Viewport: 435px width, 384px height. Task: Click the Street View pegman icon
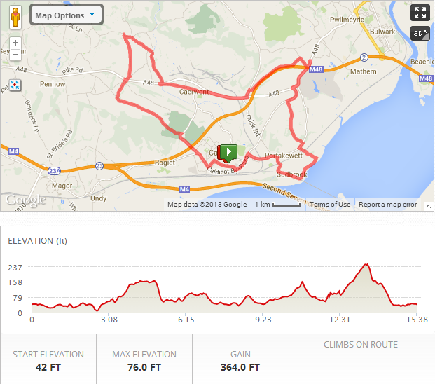(15, 18)
